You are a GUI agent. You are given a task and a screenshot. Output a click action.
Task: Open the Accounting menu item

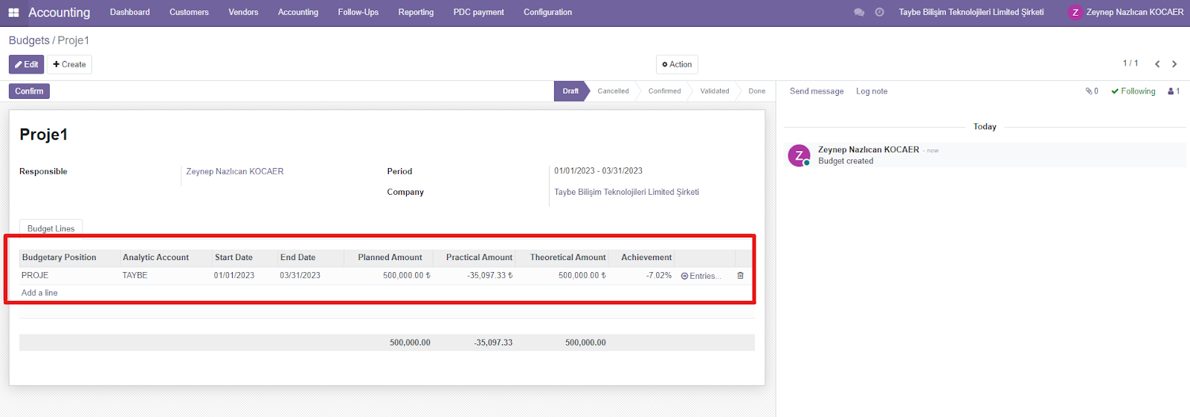pyautogui.click(x=298, y=13)
